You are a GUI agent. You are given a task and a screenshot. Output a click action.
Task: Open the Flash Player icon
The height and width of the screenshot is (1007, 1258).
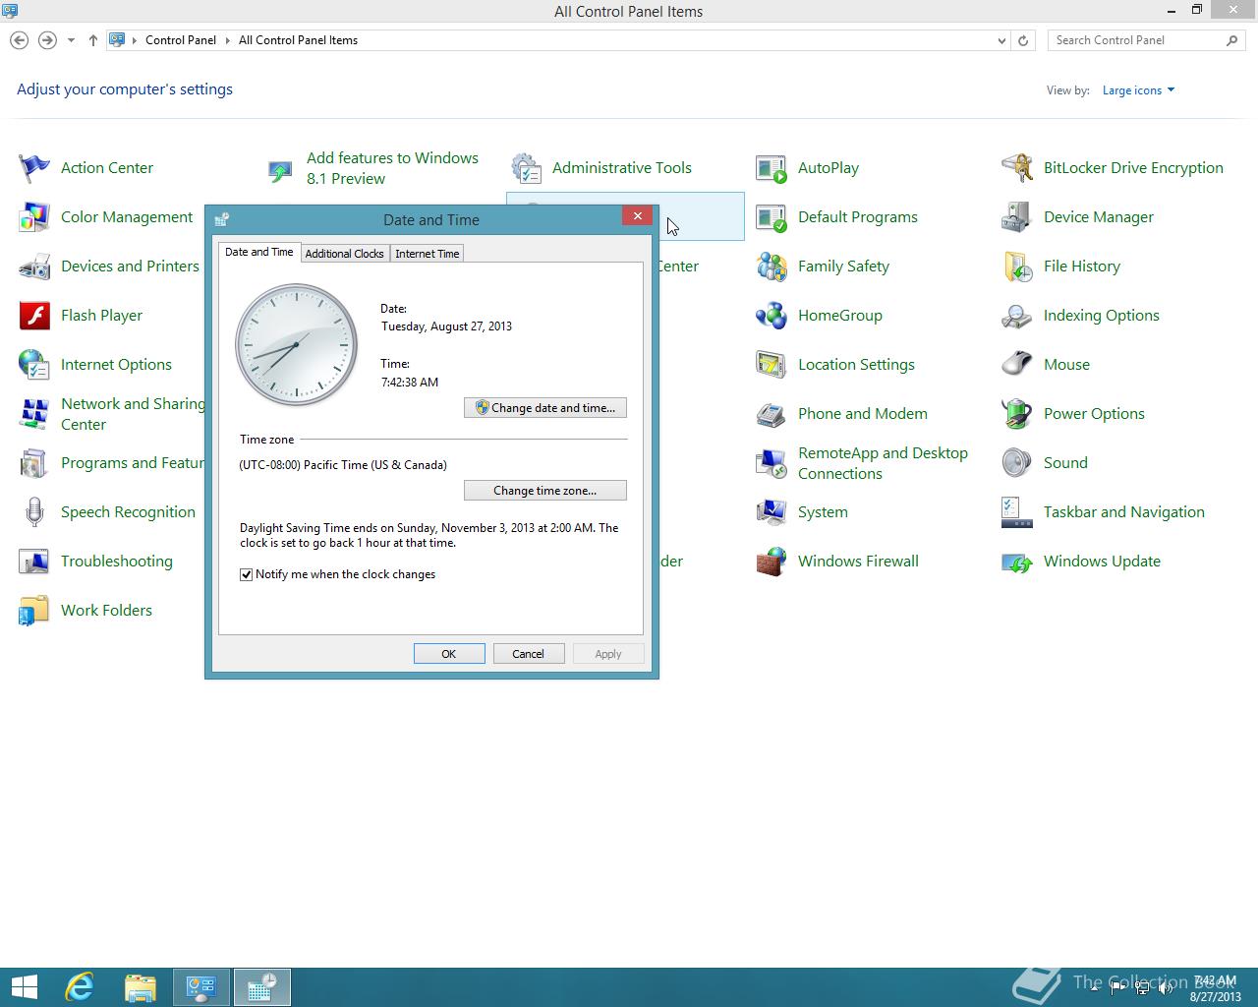click(x=34, y=316)
